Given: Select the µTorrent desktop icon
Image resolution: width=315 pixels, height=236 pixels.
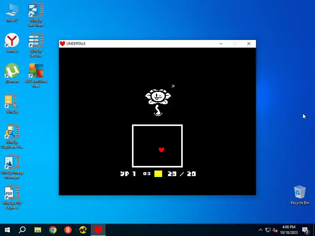Looking at the screenshot, I should (12, 73).
